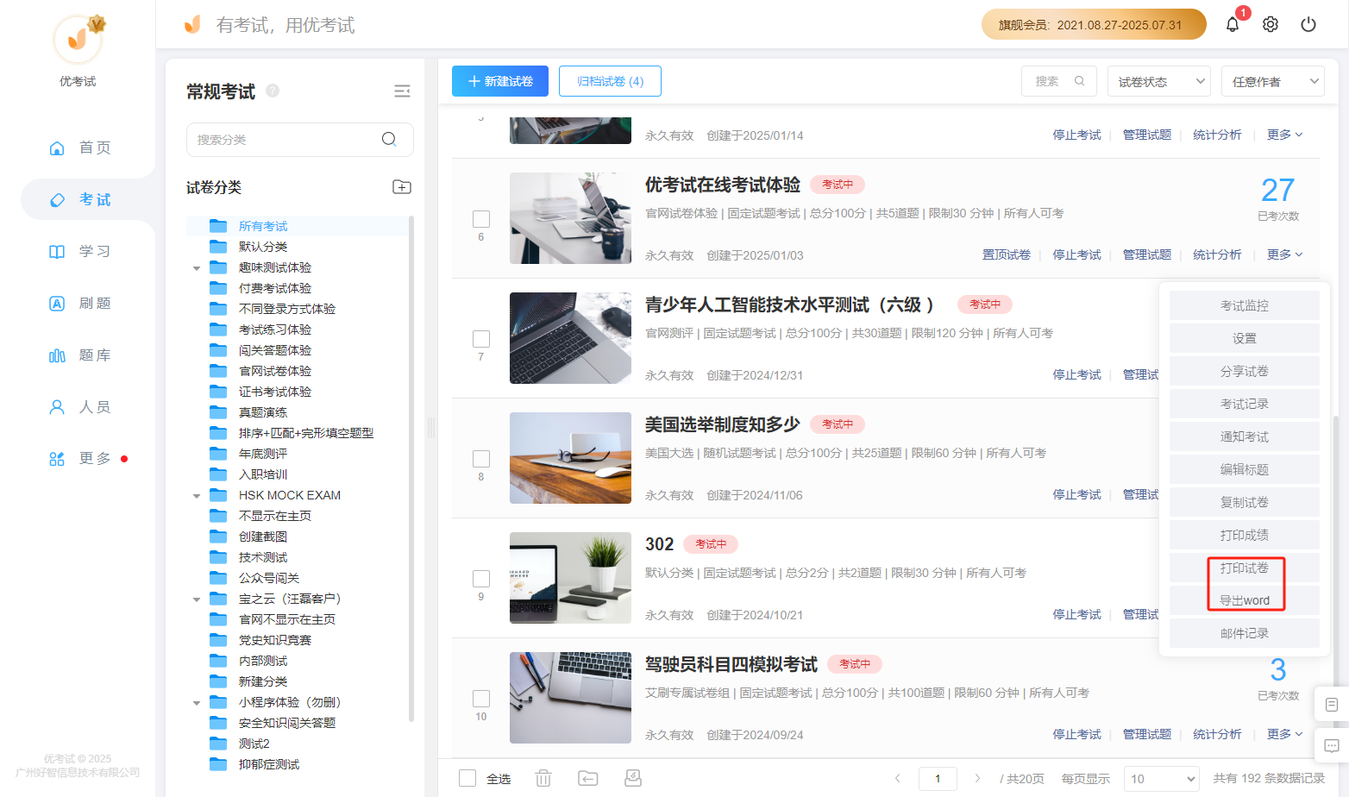Click the search icon in top 搜索 box
Image resolution: width=1349 pixels, height=797 pixels.
(x=1080, y=81)
